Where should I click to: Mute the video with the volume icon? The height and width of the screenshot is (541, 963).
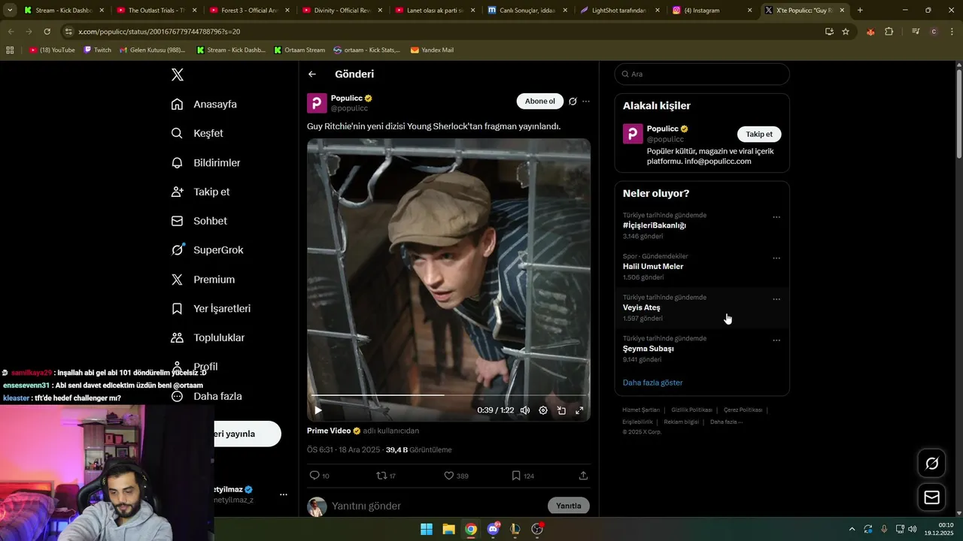[x=525, y=410]
